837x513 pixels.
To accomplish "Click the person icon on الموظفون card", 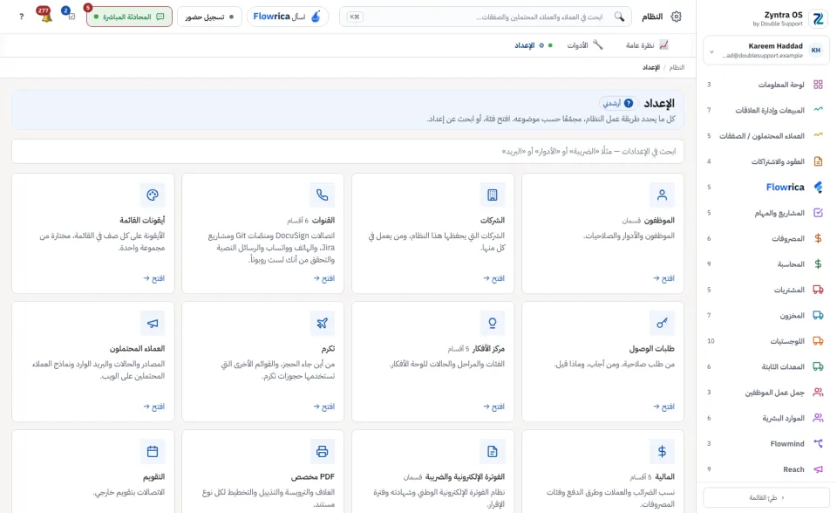I will [x=662, y=195].
